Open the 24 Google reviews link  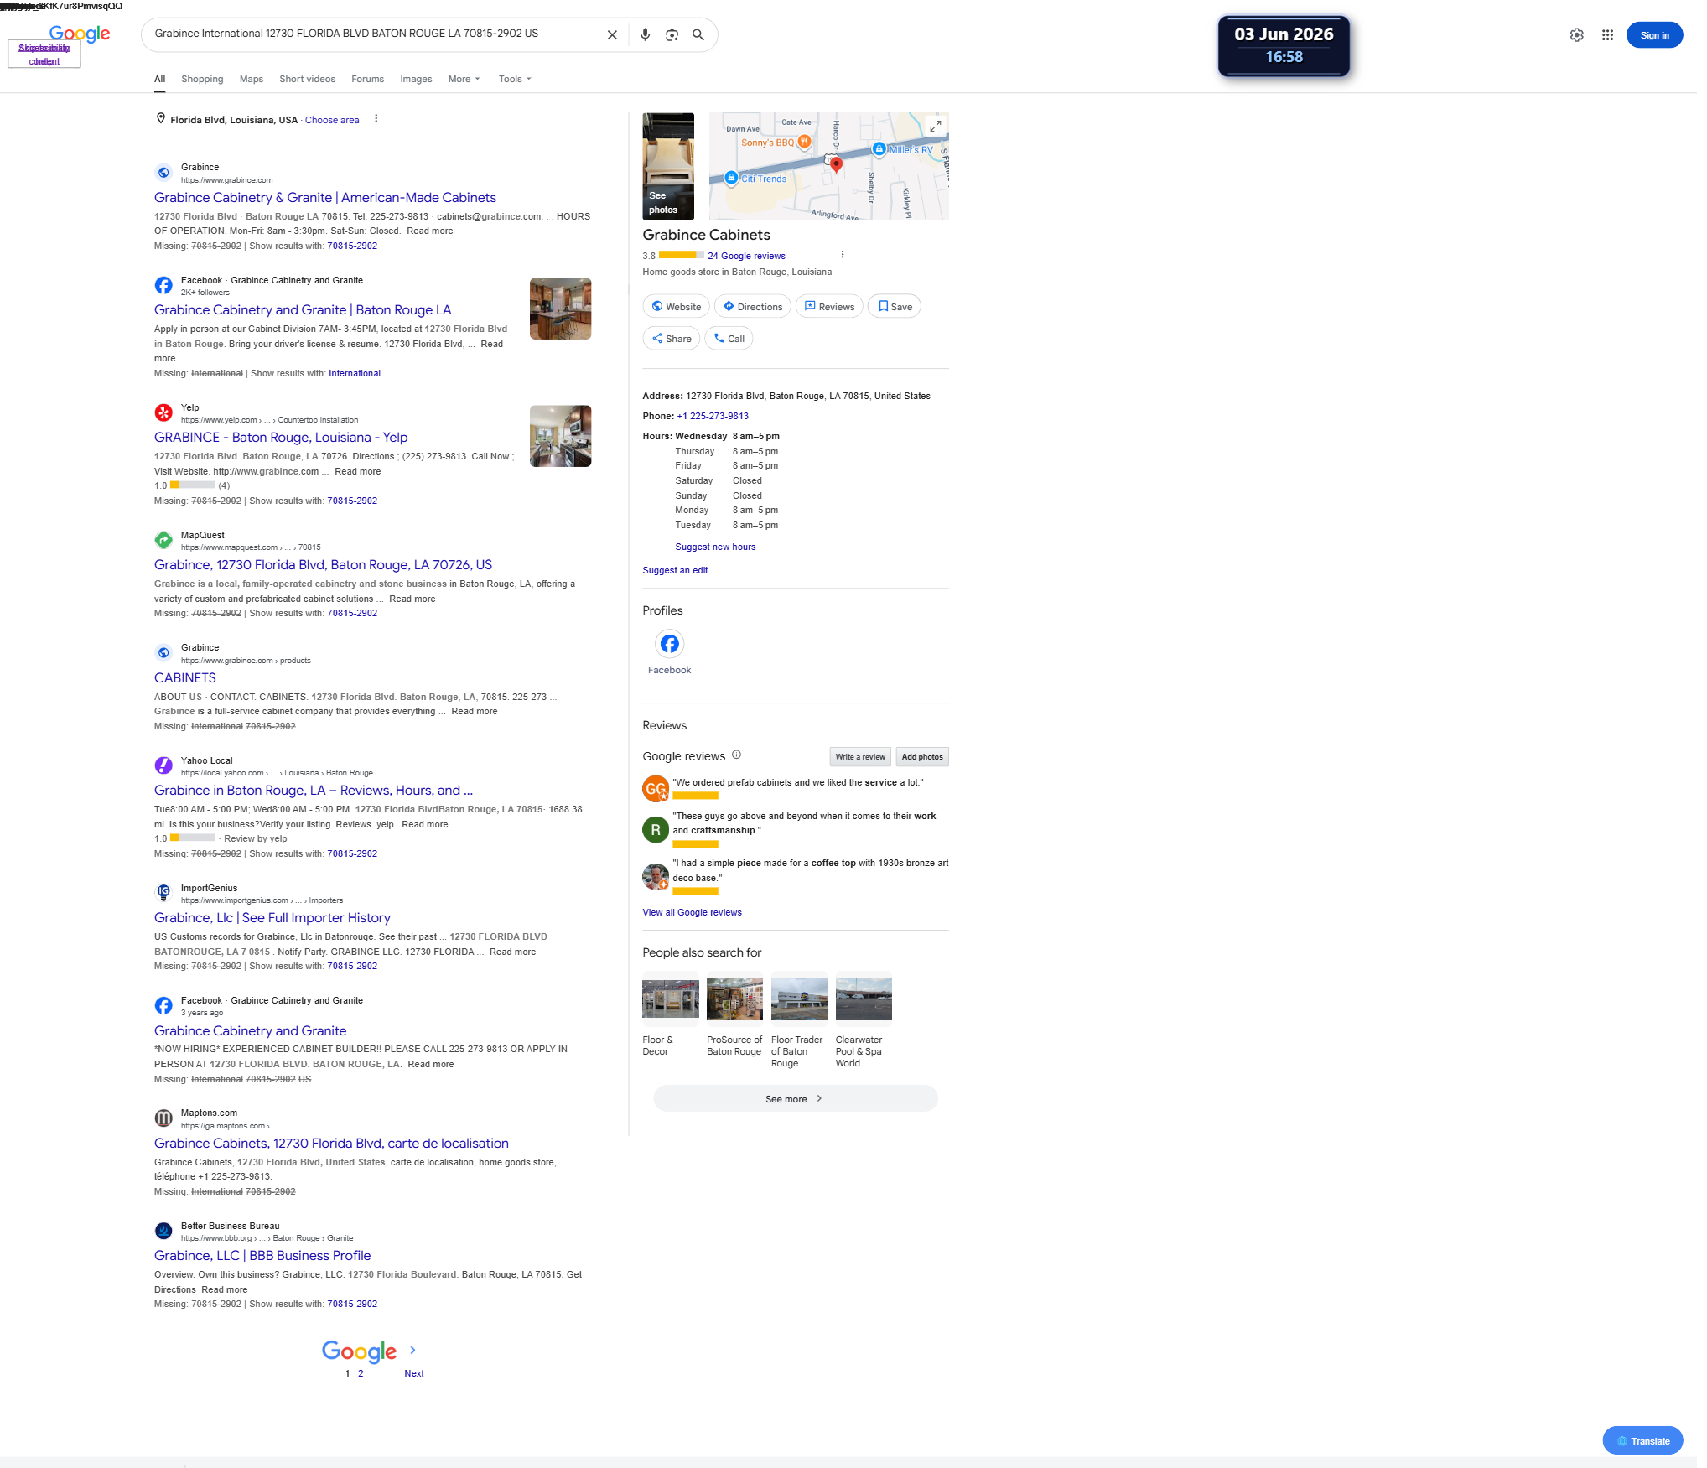point(746,256)
